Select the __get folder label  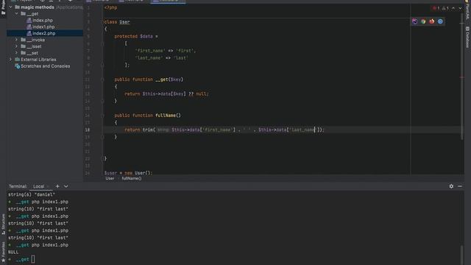point(32,13)
